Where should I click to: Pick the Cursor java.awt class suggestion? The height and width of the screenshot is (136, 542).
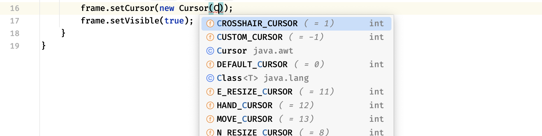tap(296, 51)
